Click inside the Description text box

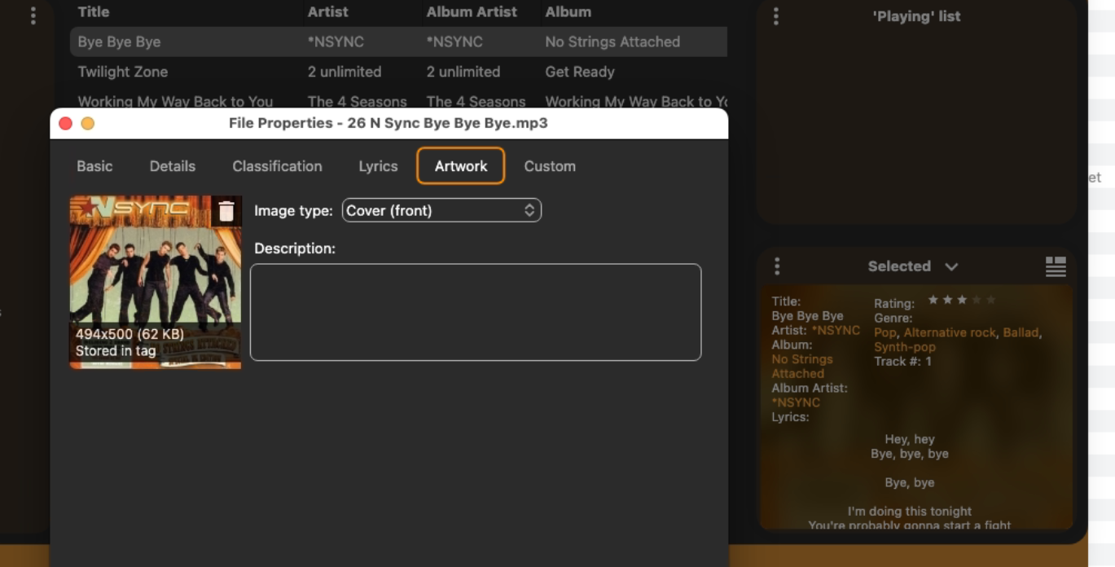click(476, 312)
